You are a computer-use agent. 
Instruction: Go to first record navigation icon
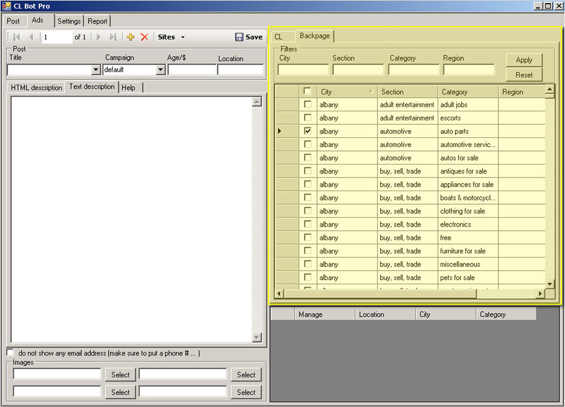[x=16, y=37]
